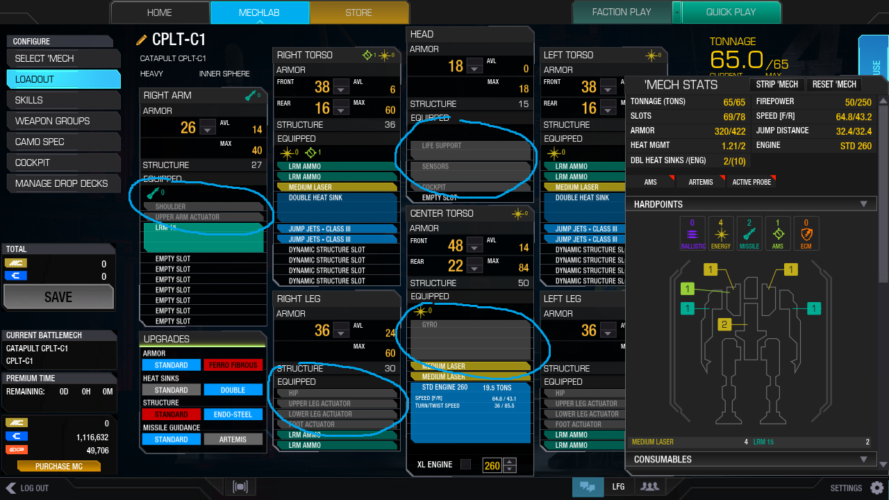889x500 pixels.
Task: Open the Head armor dropdown
Action: point(474,67)
